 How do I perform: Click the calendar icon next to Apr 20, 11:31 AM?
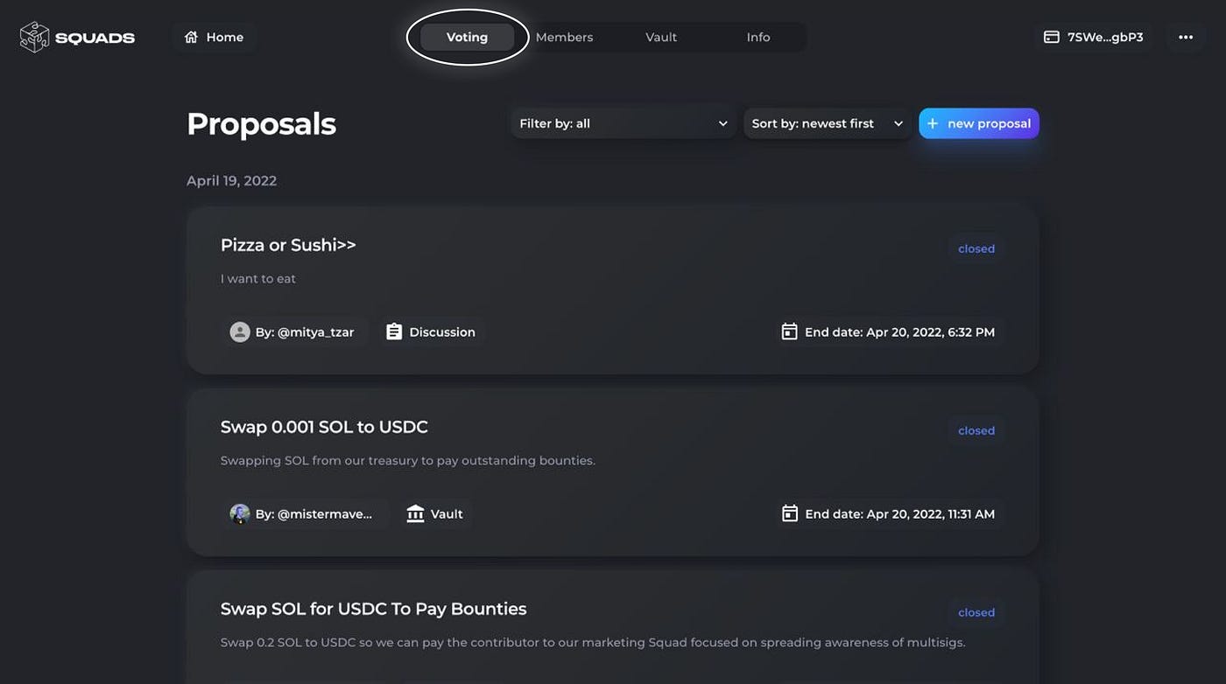click(789, 513)
